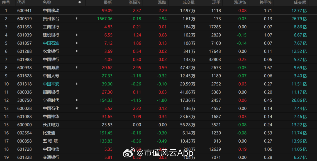317x161 pixels.
Task: Select the 中国移动 stock name
Action: click(51, 11)
